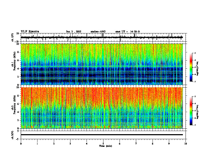This screenshot has width=209, height=161.
Task: Click the ch.1 "Frequency (kHz)" axis label
Action: tap(15, 61)
